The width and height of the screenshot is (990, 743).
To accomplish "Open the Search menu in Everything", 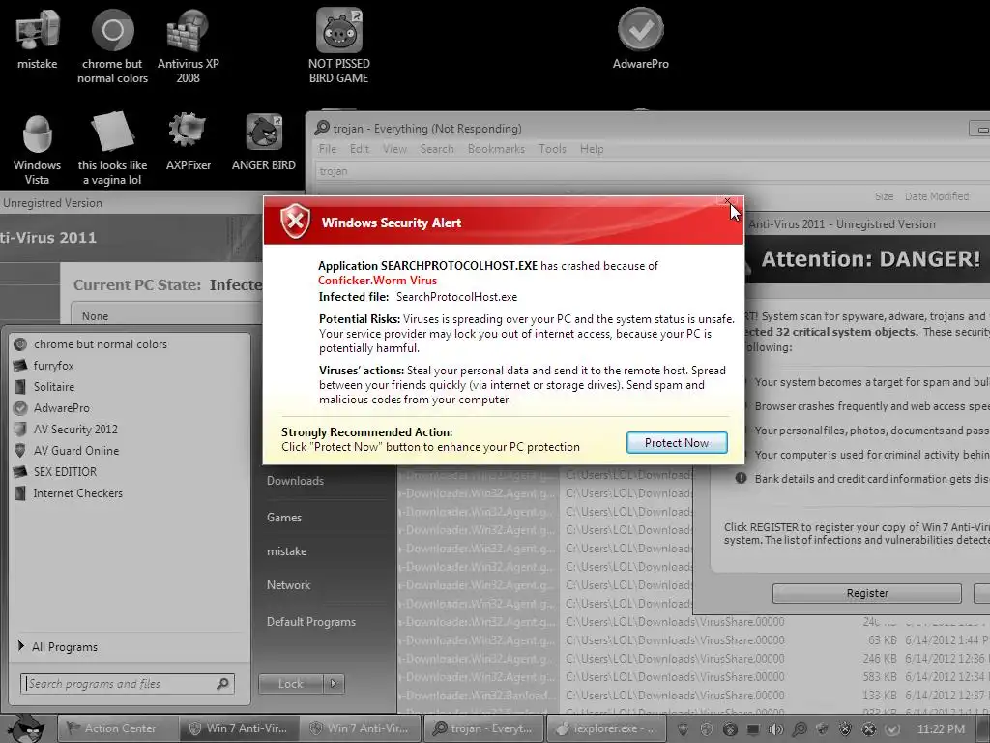I will (437, 149).
